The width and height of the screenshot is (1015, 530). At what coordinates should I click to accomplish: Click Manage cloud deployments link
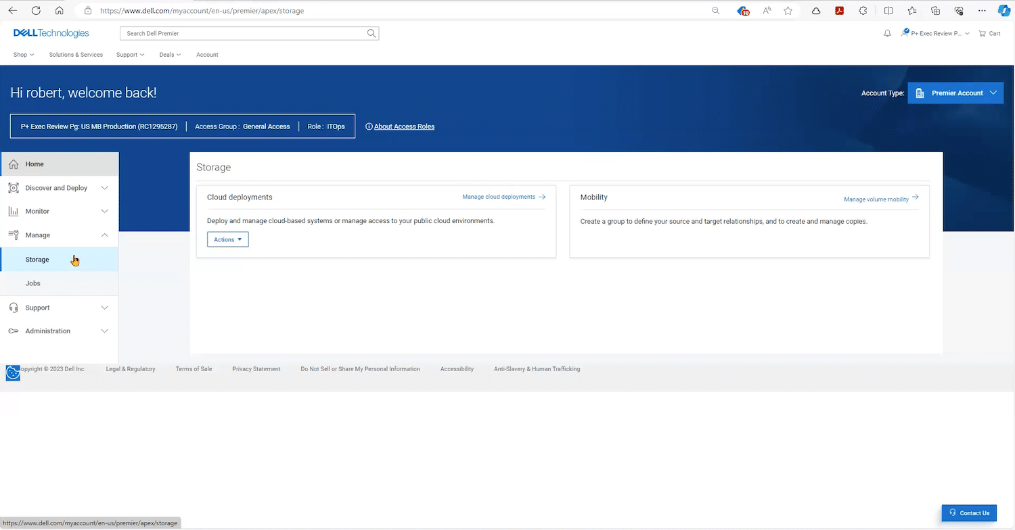tap(503, 197)
